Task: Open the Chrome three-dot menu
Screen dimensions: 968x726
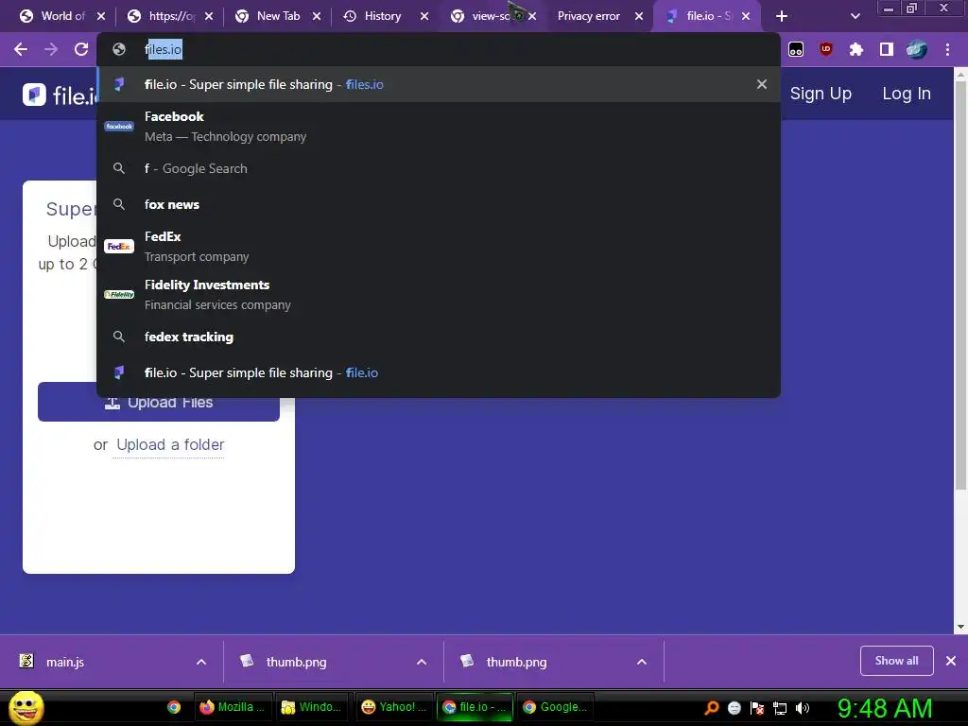Action: (x=947, y=49)
